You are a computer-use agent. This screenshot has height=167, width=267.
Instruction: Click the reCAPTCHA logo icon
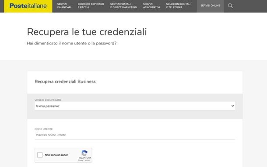pyautogui.click(x=84, y=153)
